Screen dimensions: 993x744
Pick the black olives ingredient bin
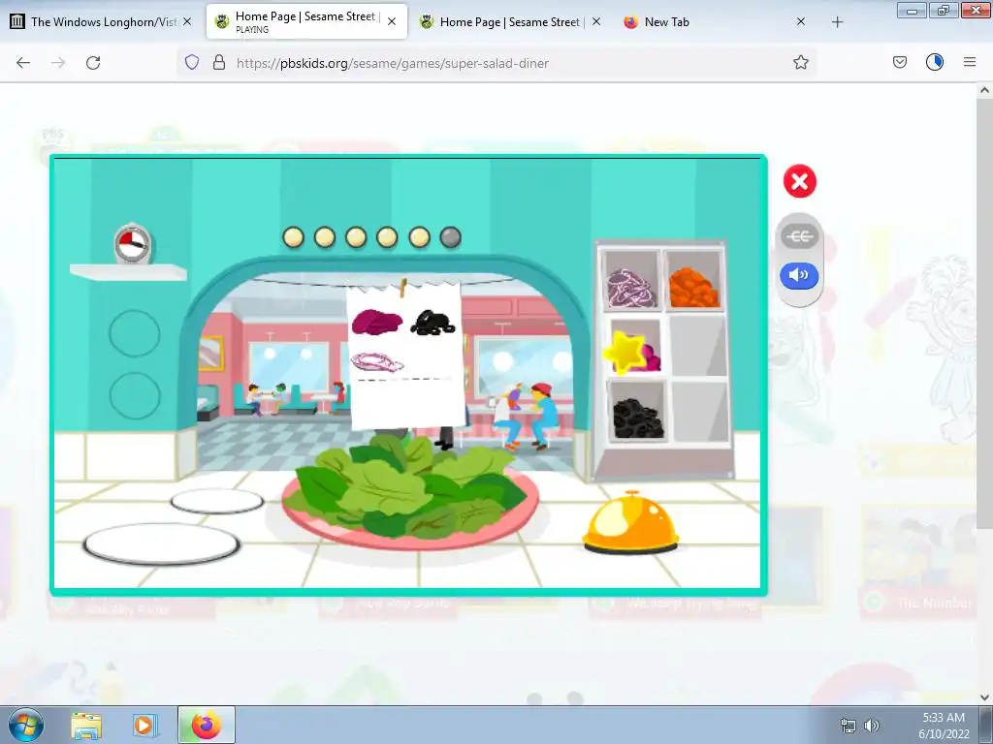click(638, 411)
